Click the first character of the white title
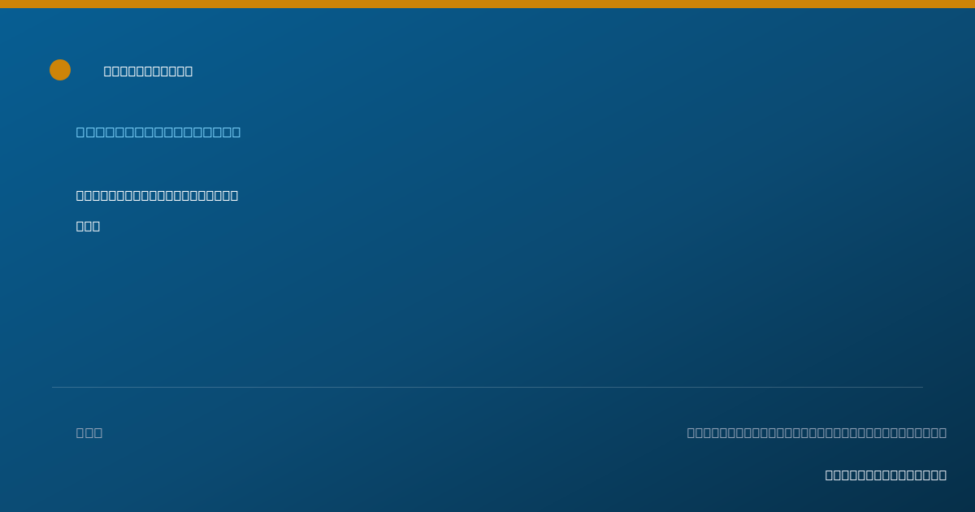 coord(108,71)
